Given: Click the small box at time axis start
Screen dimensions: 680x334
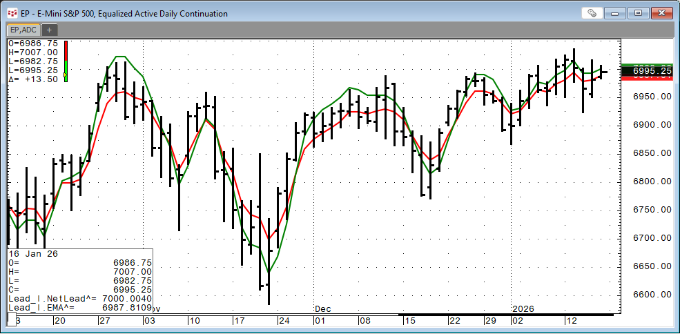Looking at the screenshot, I should point(11,319).
